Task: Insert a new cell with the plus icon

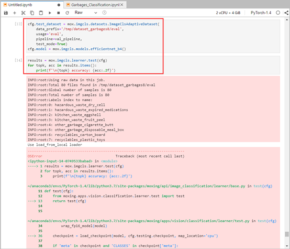Action: pyautogui.click(x=15, y=13)
